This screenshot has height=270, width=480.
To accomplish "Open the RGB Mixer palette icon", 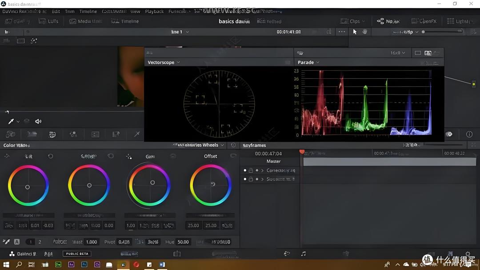I will coord(73,134).
